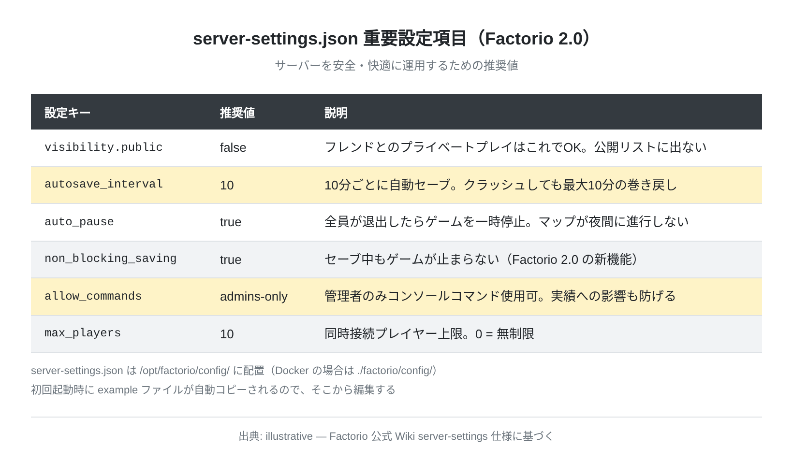The height and width of the screenshot is (462, 793).
Task: Click the 'admins-only' value cell
Action: (x=254, y=296)
